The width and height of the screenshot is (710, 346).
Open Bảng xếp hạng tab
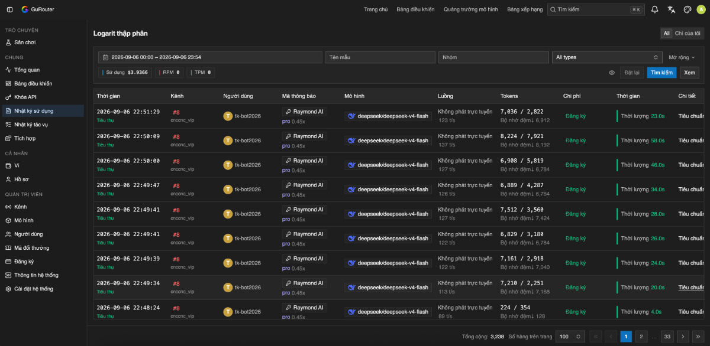point(525,9)
